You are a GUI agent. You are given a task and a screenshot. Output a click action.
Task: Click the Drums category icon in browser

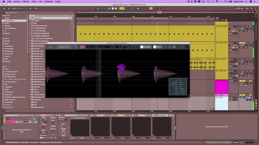[x=3, y=43]
